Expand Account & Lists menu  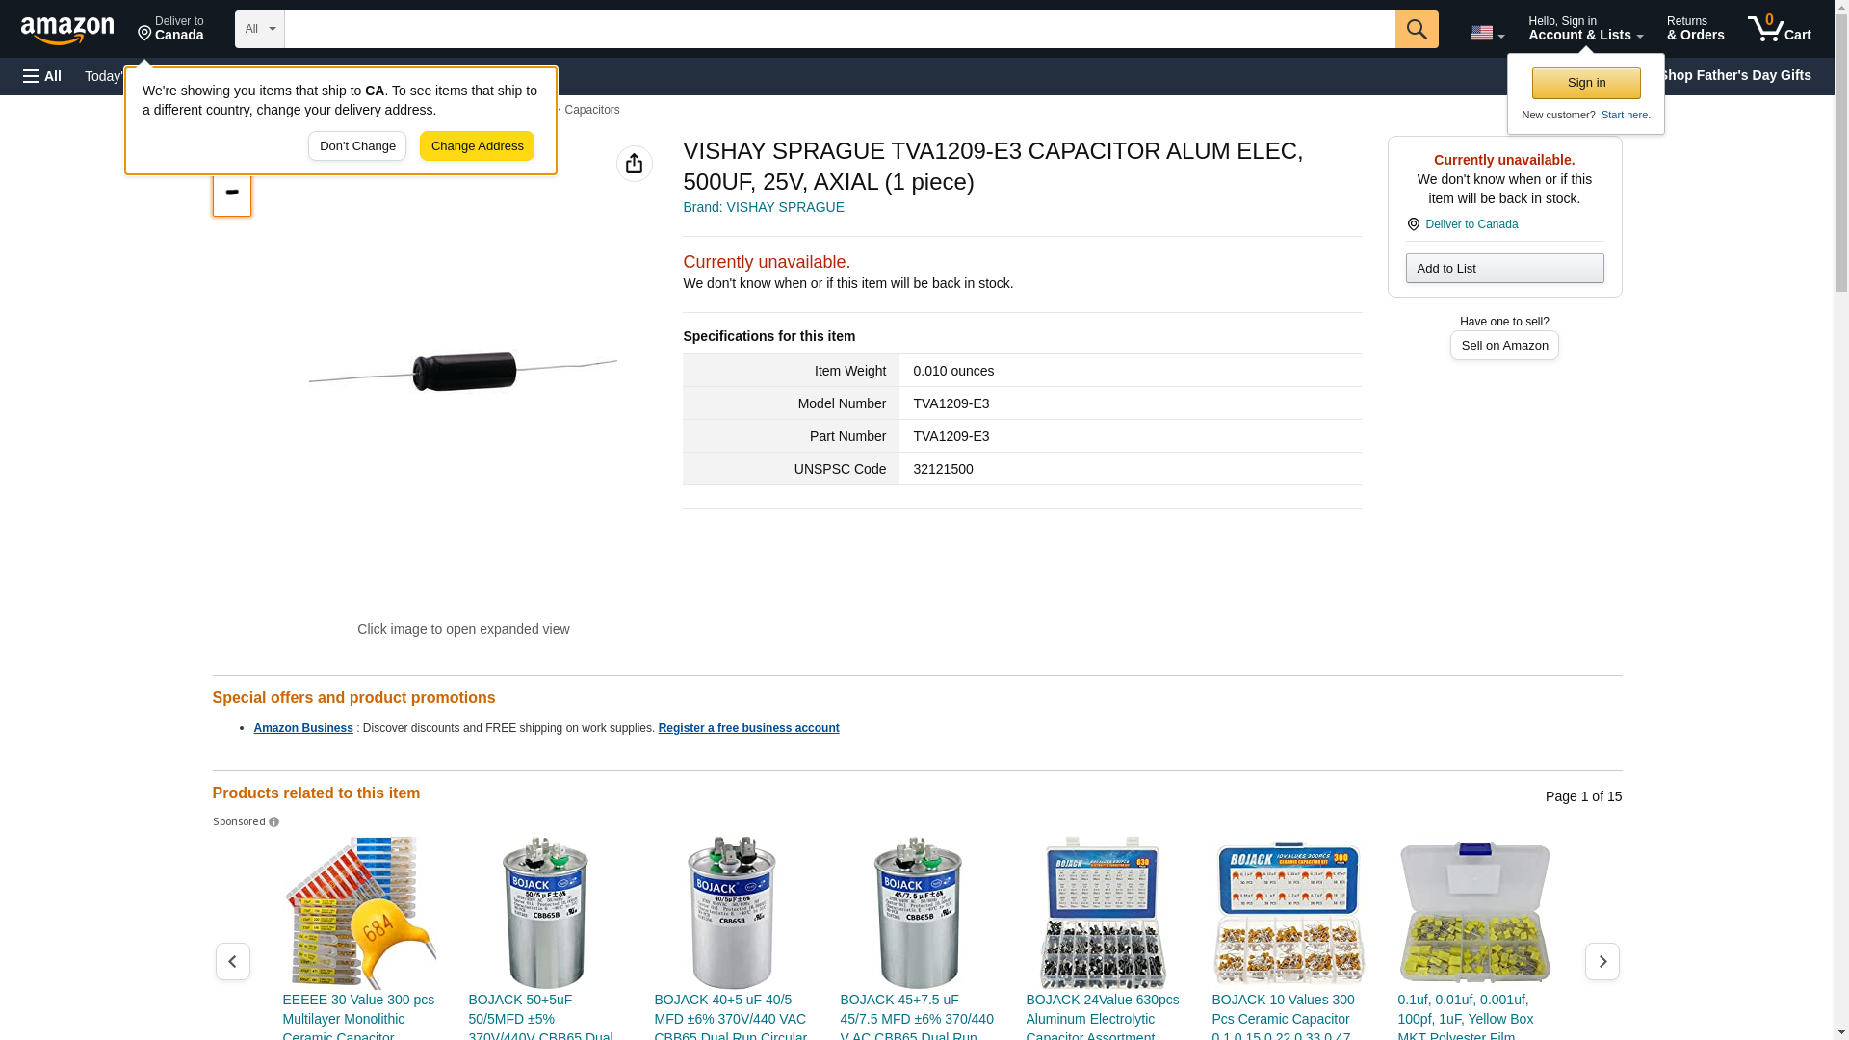point(1585,29)
